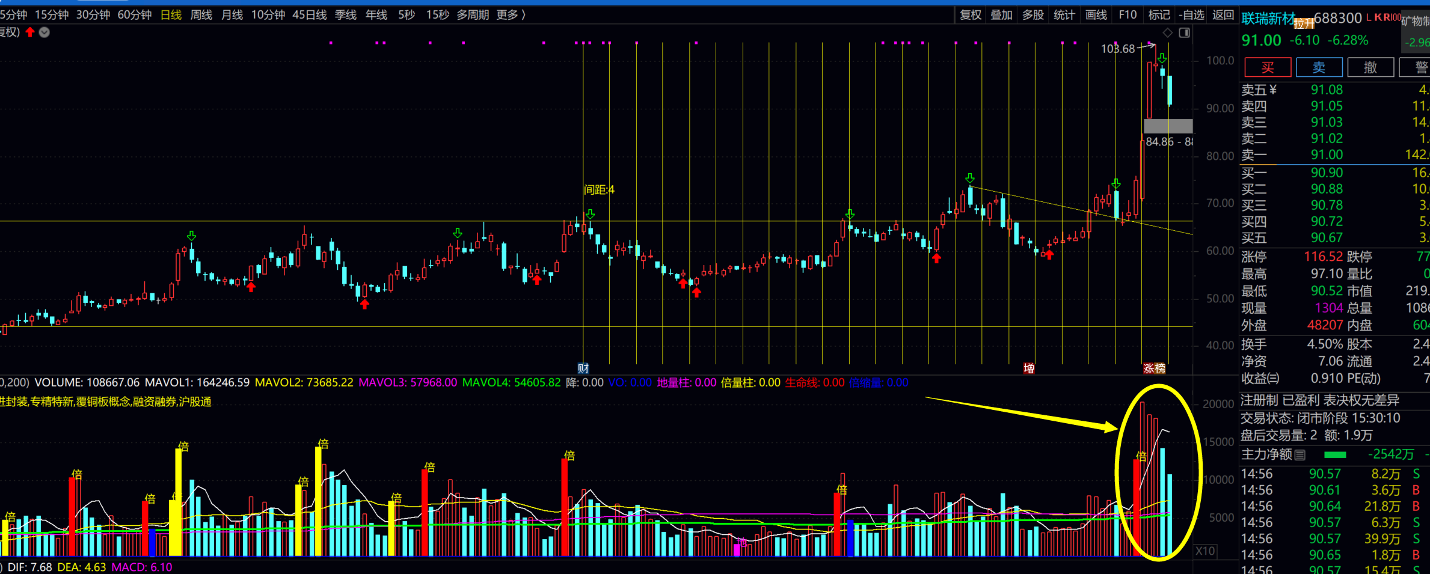1430x574 pixels.
Task: Expand the 更多 period options
Action: [511, 14]
